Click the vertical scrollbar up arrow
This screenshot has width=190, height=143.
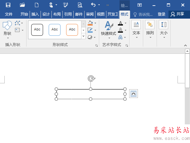pos(187,51)
